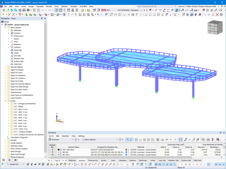Open a model with the folder icon
Viewport: 226px width, 169px height.
coord(8,10)
